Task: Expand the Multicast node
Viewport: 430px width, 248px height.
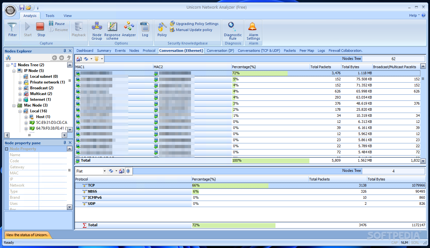Action: coord(20,94)
